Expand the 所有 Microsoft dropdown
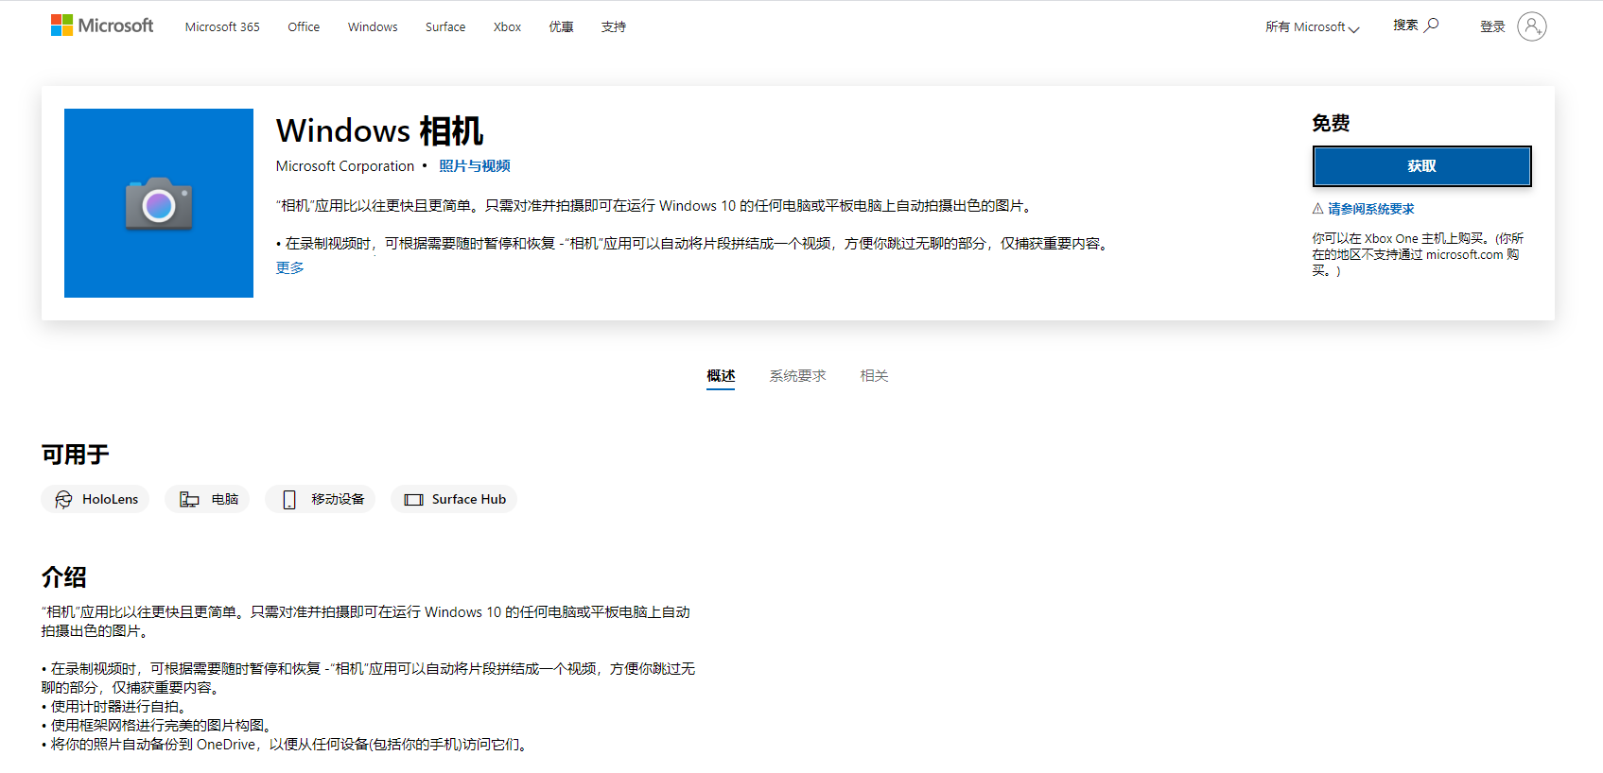Viewport: 1603px width, 773px height. (x=1312, y=27)
